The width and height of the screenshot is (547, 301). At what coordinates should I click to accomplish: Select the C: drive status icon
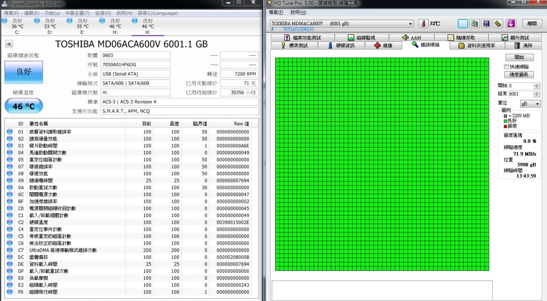[5, 20]
